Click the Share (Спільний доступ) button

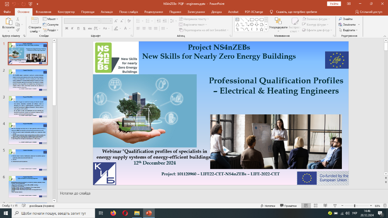point(368,12)
